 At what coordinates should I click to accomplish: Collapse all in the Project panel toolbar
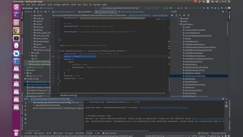point(41,12)
